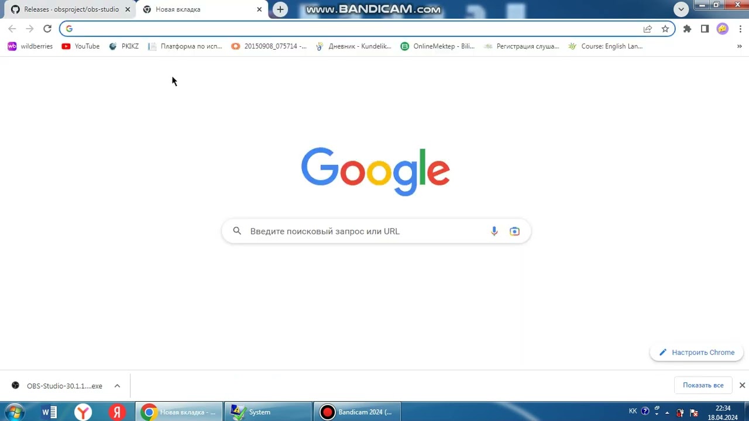Bookmark this tab with the star icon
Screen dimensions: 749x421
click(665, 29)
